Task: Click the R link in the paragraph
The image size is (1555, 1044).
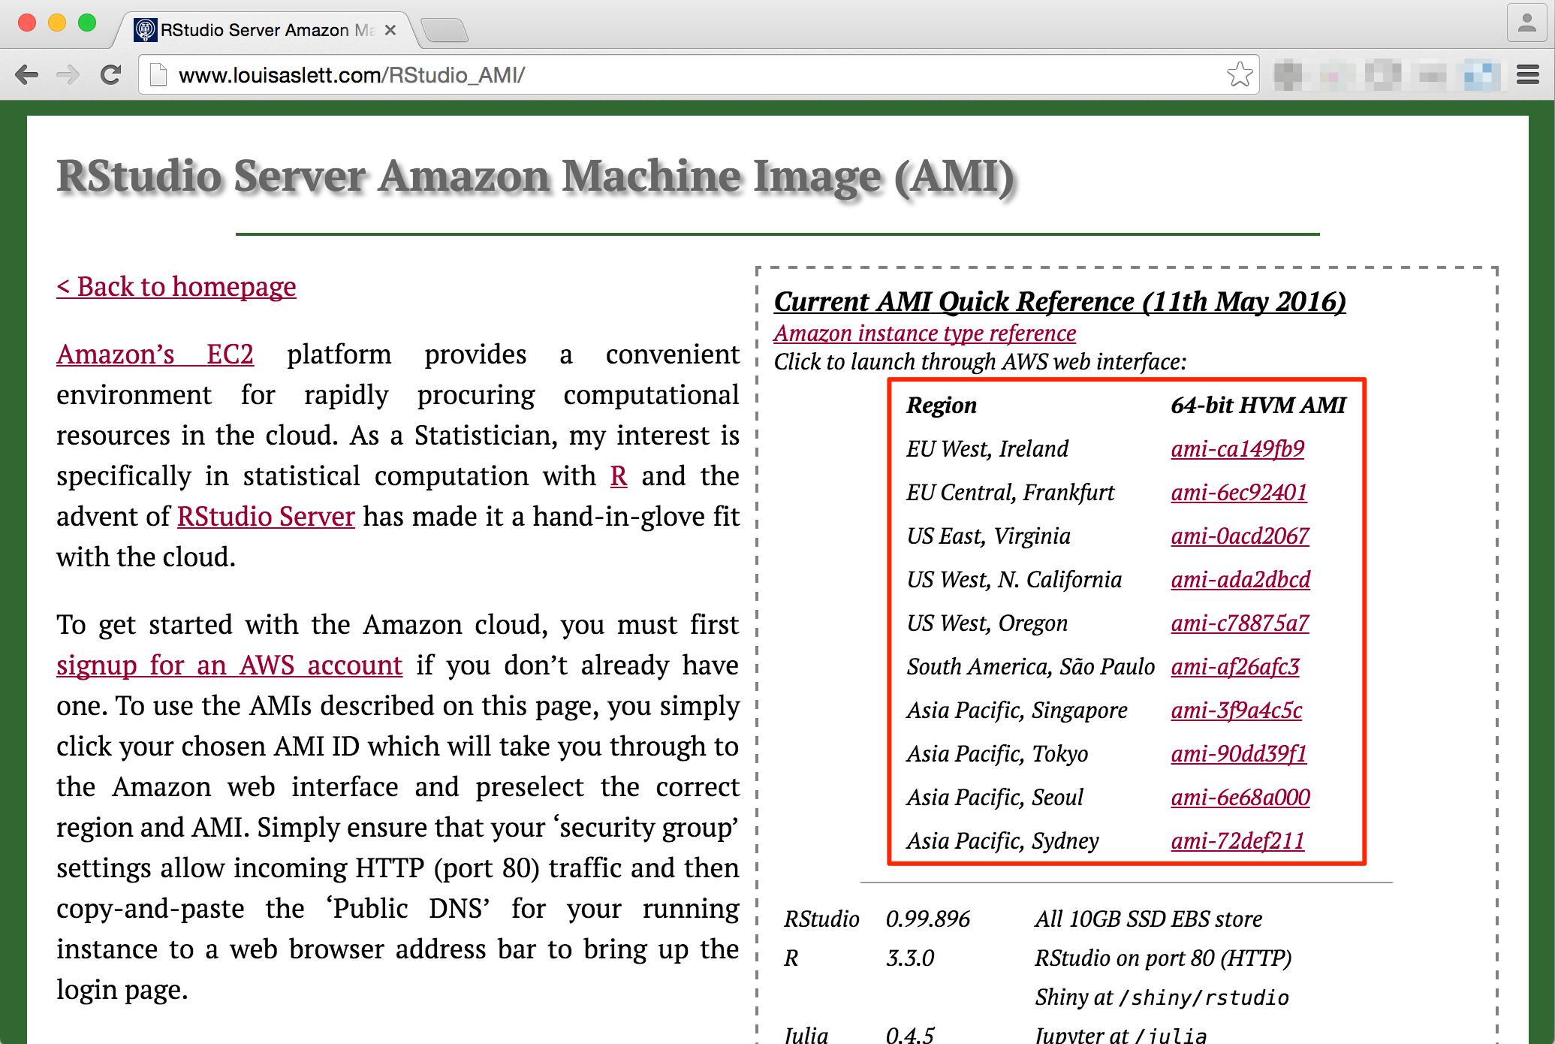Action: [619, 476]
